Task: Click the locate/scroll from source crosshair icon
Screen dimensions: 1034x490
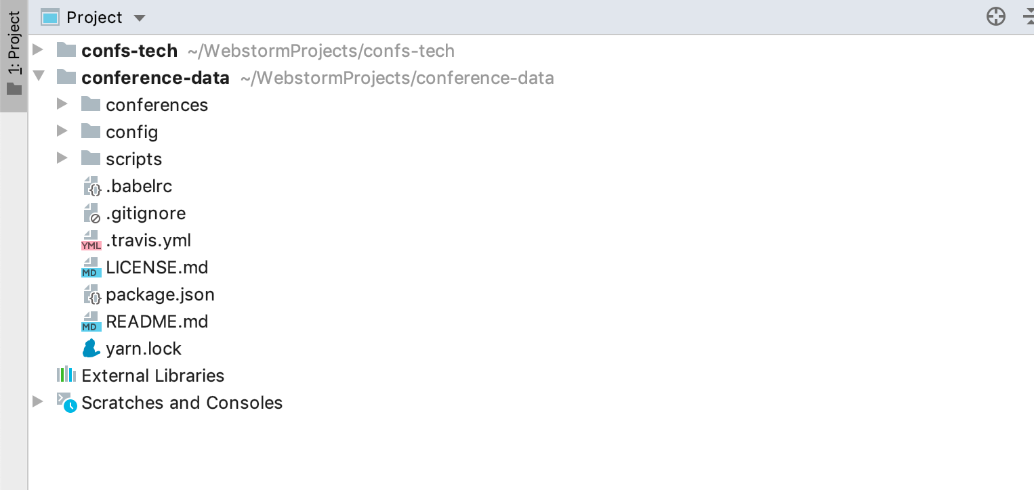Action: (995, 17)
